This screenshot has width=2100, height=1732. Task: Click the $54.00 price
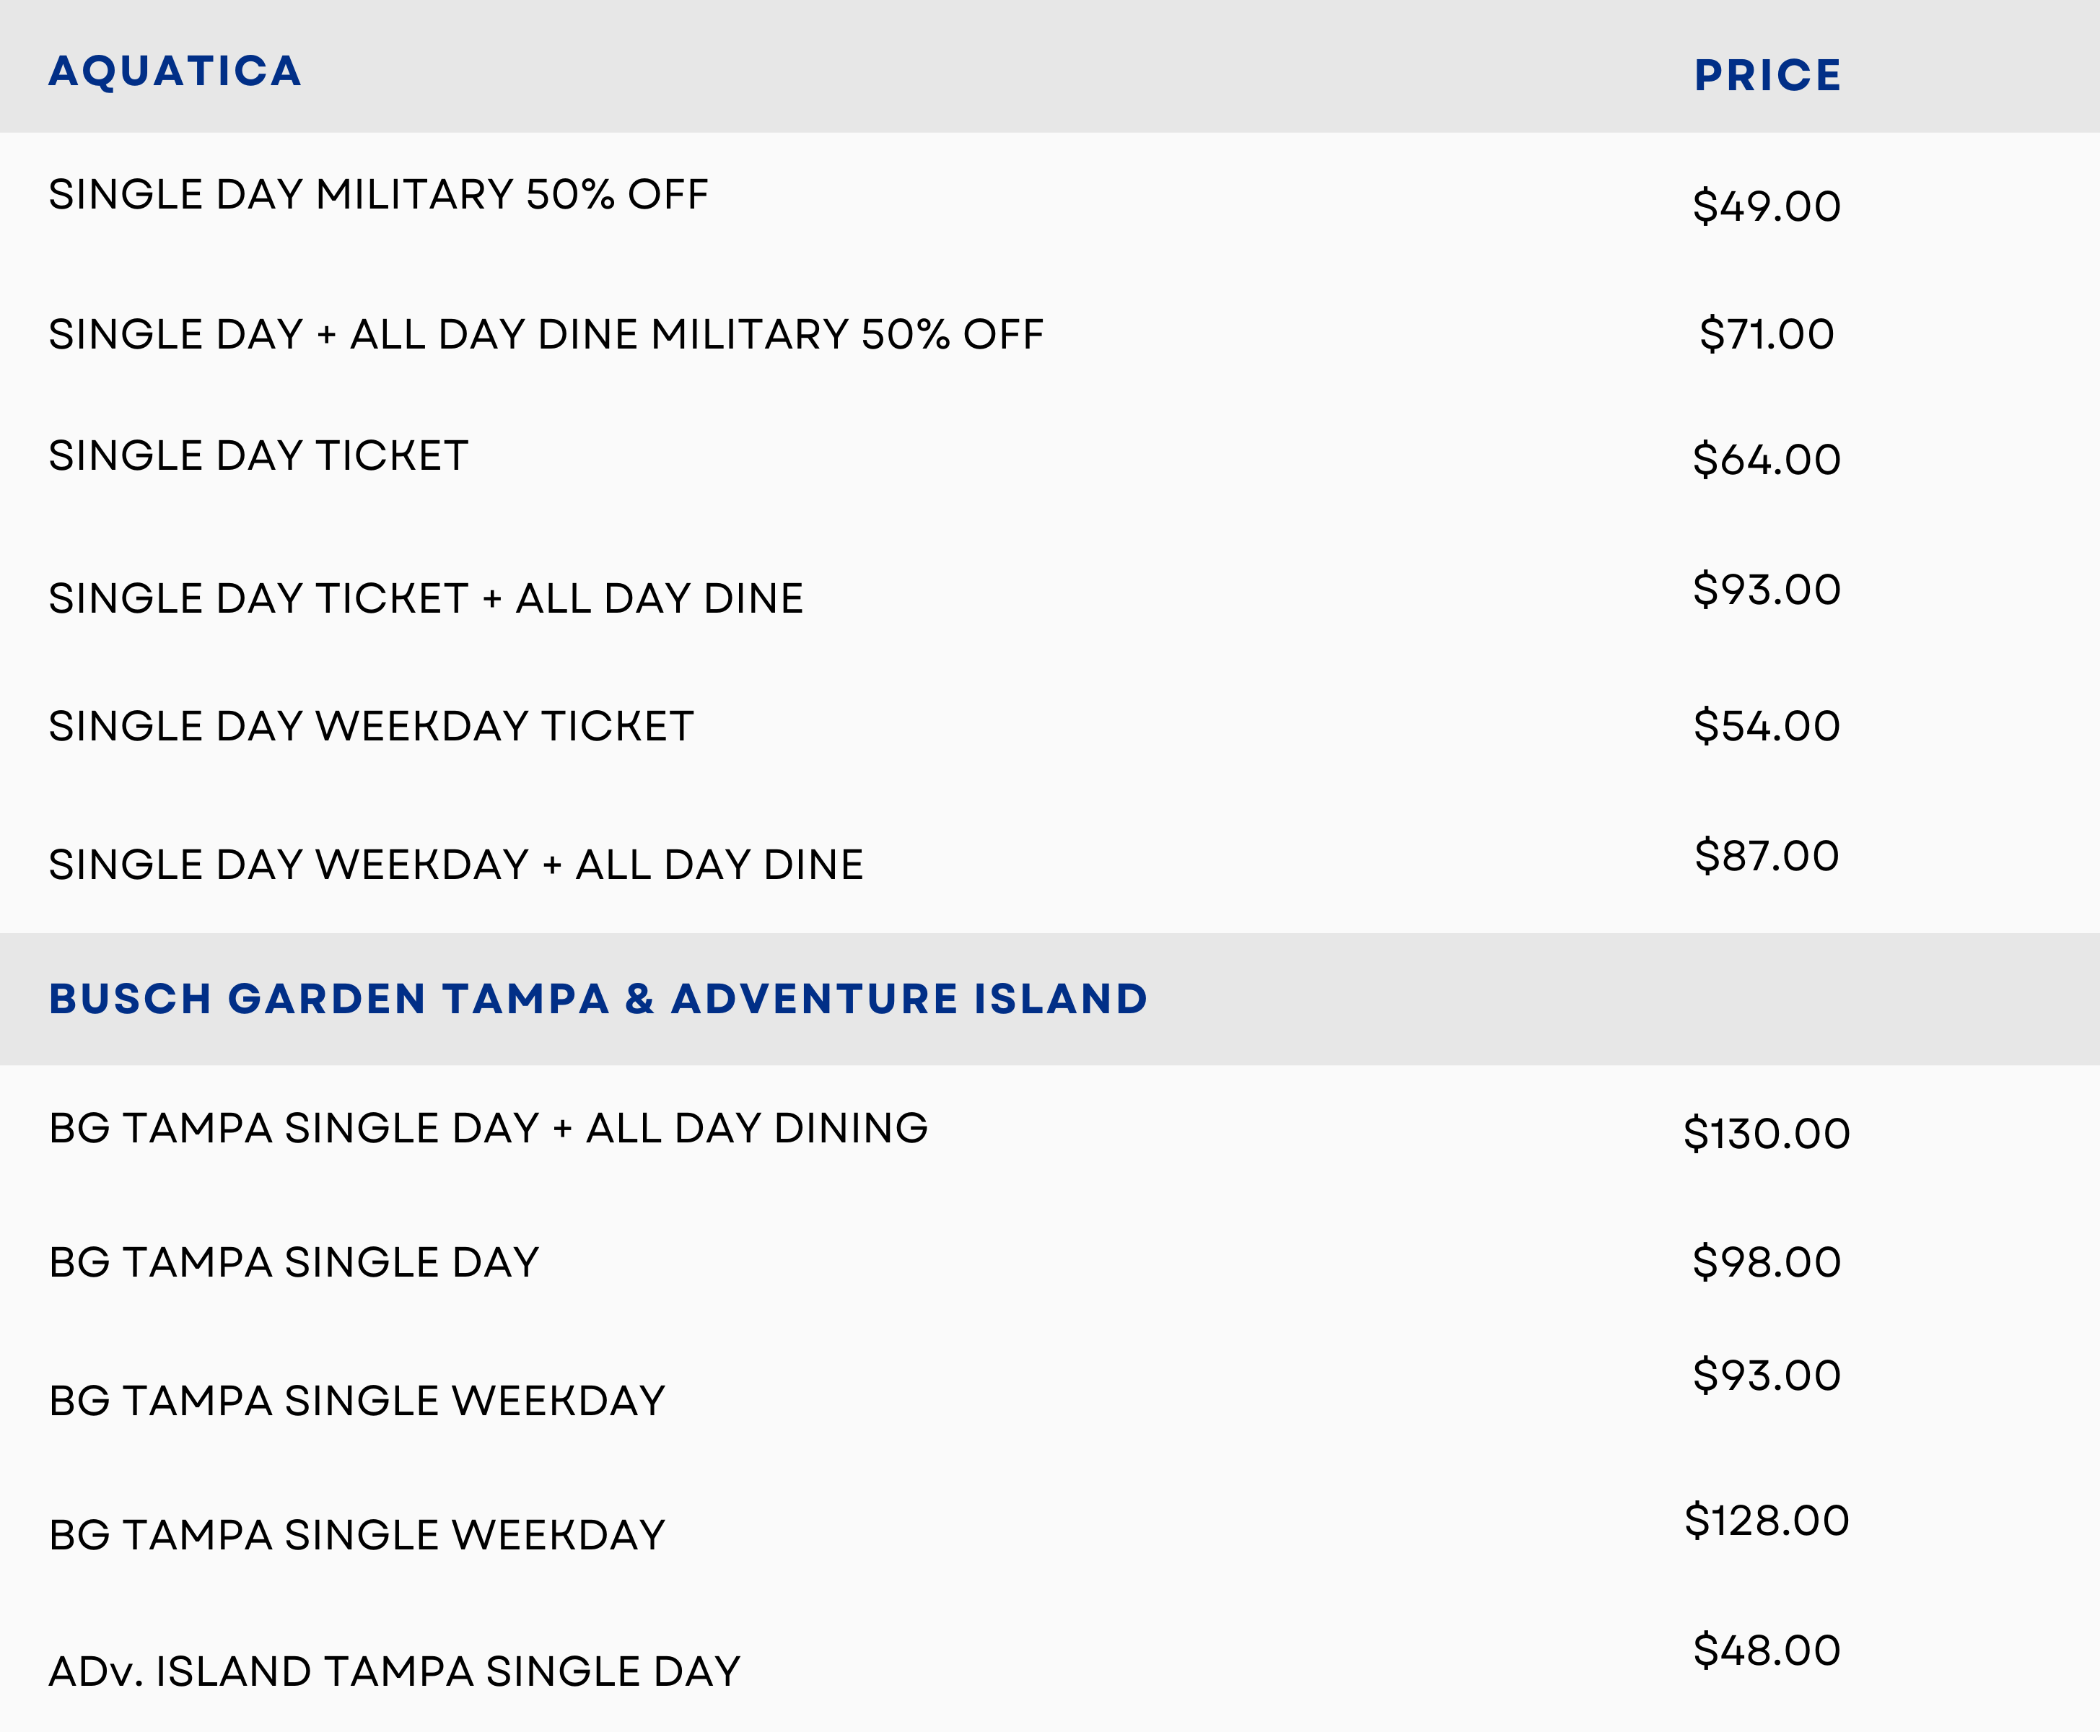[1767, 726]
